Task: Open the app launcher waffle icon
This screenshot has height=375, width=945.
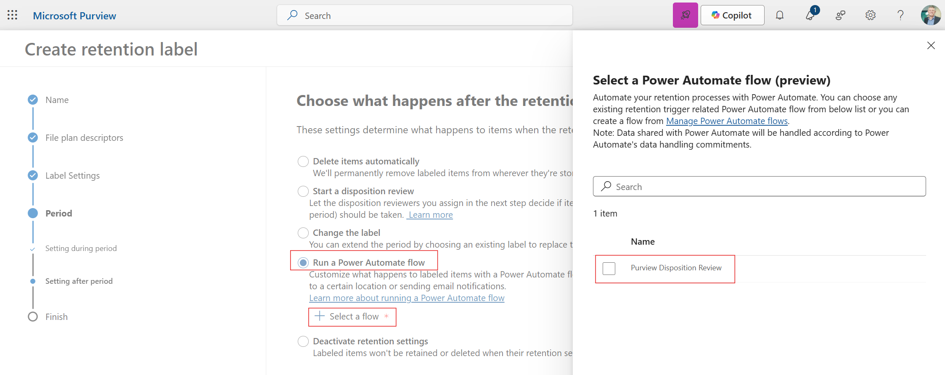Action: (12, 16)
